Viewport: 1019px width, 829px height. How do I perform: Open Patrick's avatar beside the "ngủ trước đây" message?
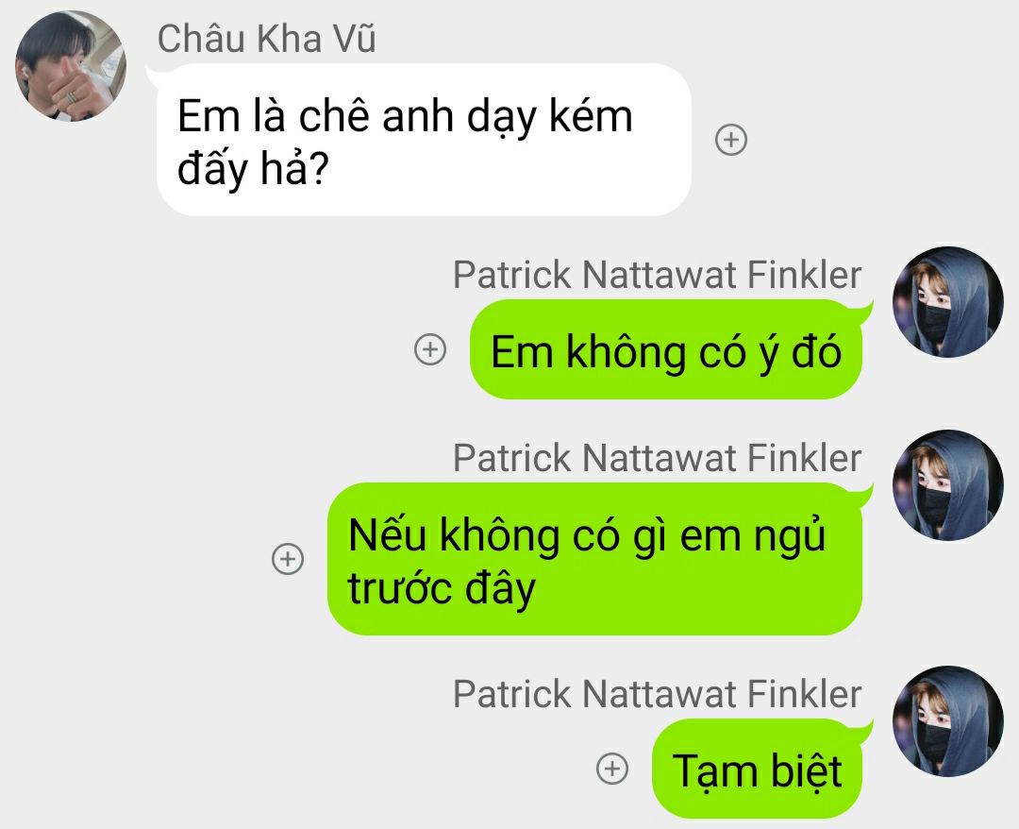(948, 485)
